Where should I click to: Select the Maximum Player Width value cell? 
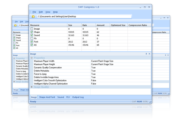[120, 61]
